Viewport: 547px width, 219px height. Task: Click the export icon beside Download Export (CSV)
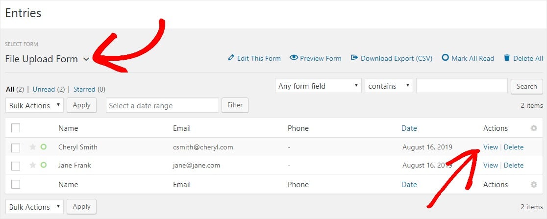(x=354, y=57)
